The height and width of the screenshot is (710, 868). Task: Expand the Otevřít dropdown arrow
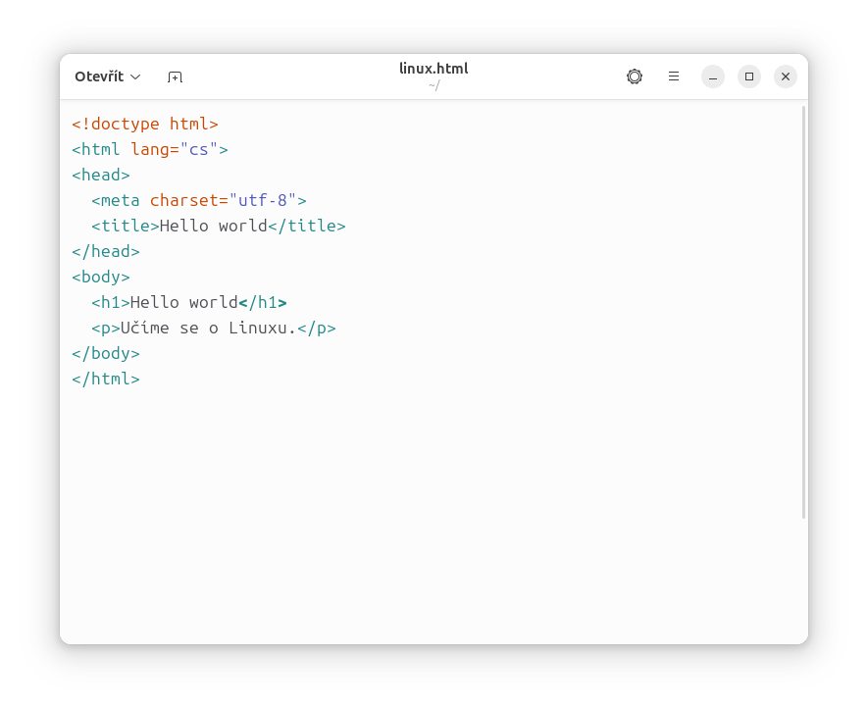coord(135,76)
